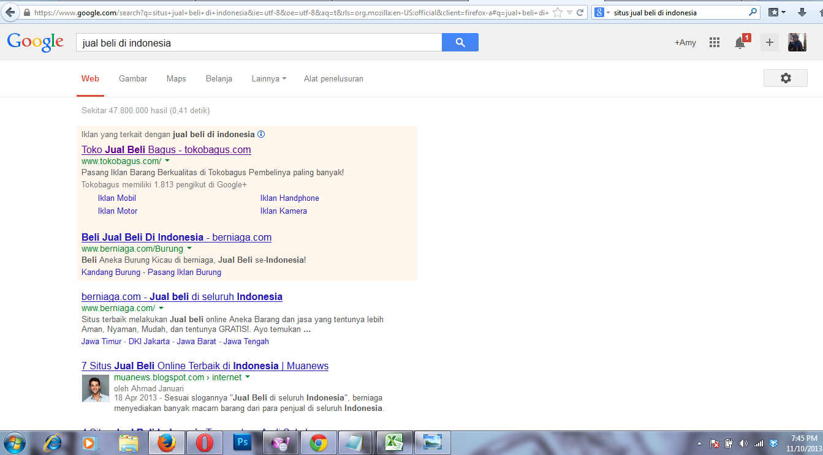Image resolution: width=823 pixels, height=455 pixels.
Task: Switch to Opera in the taskbar
Action: tap(204, 442)
